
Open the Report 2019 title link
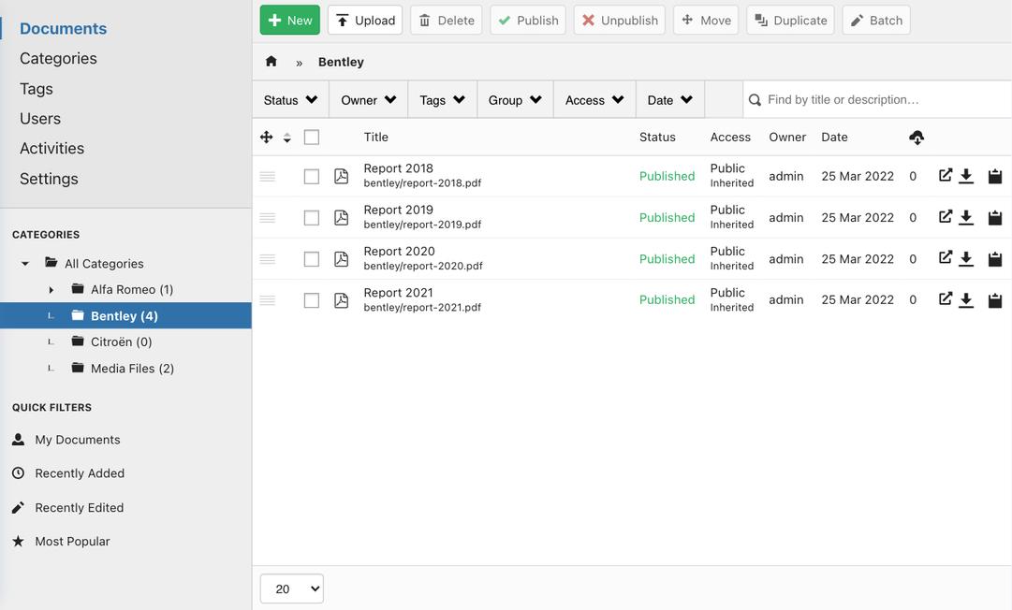(x=398, y=210)
